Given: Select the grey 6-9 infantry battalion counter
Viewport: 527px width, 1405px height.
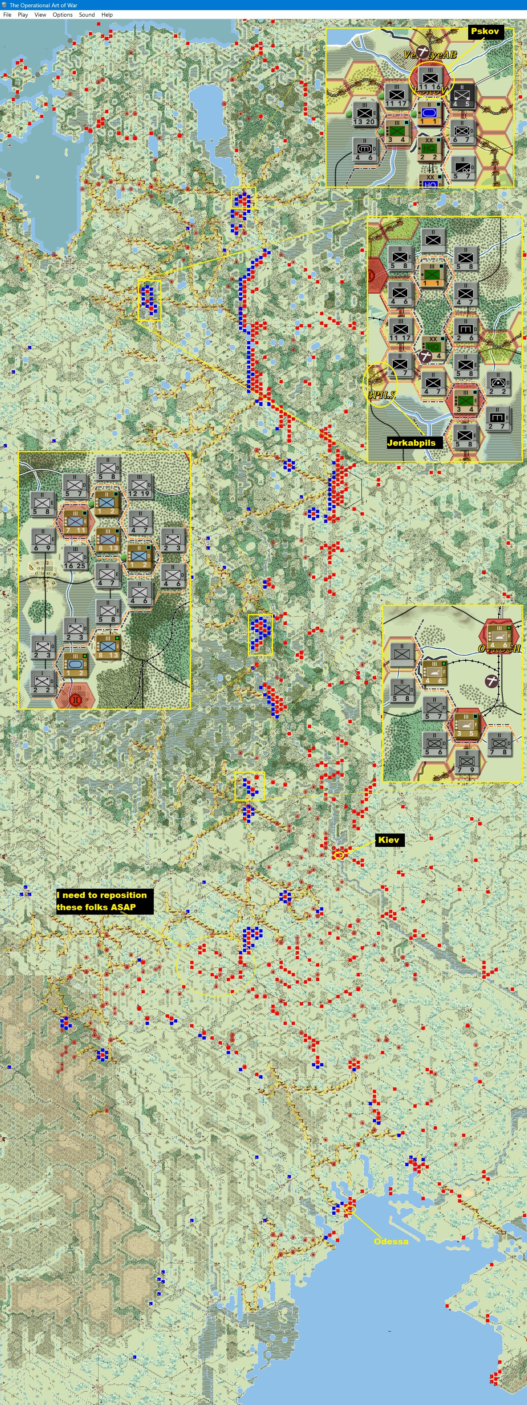Looking at the screenshot, I should (43, 539).
